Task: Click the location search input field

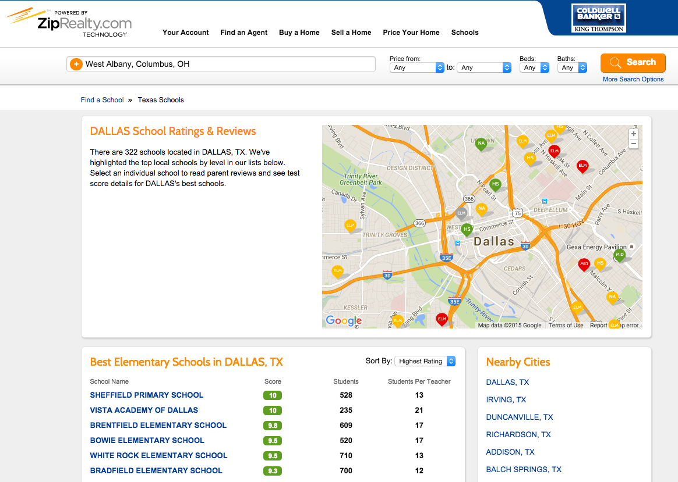Action: pos(221,65)
